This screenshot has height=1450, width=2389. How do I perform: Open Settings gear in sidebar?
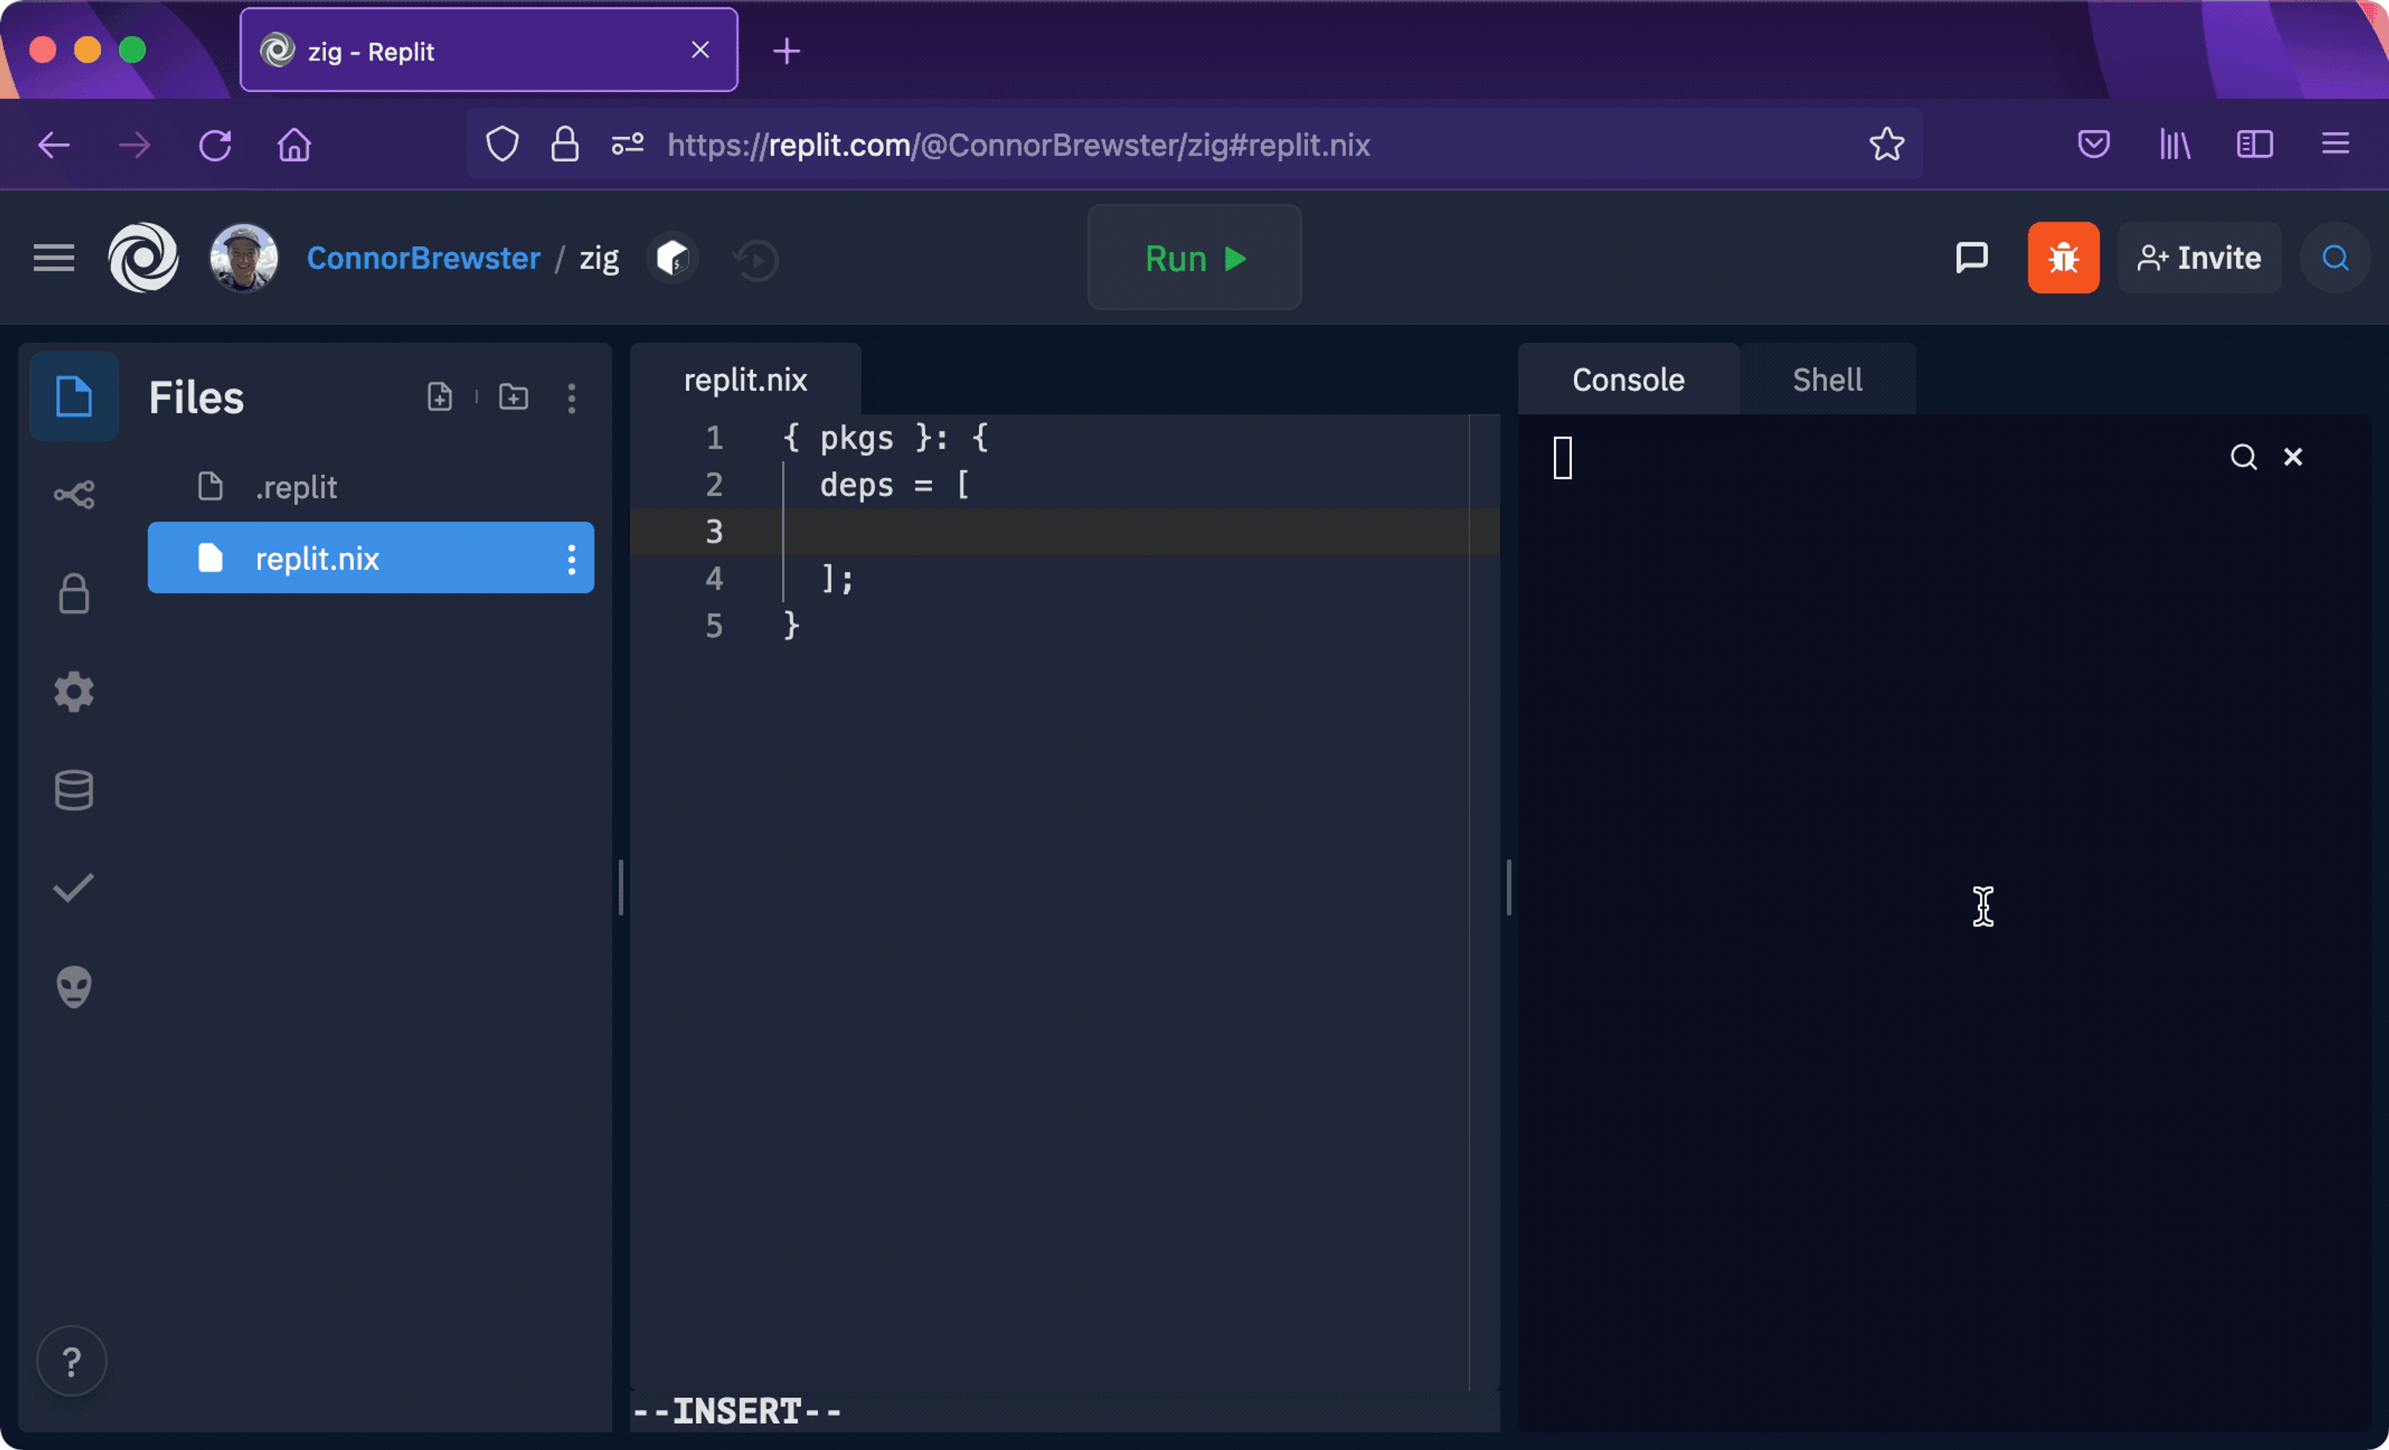pyautogui.click(x=73, y=693)
